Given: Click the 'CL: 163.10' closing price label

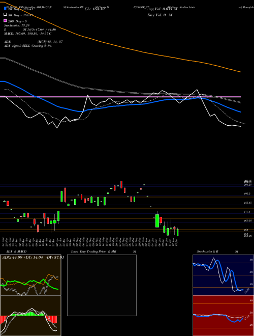Looking at the screenshot, I should [94, 9].
